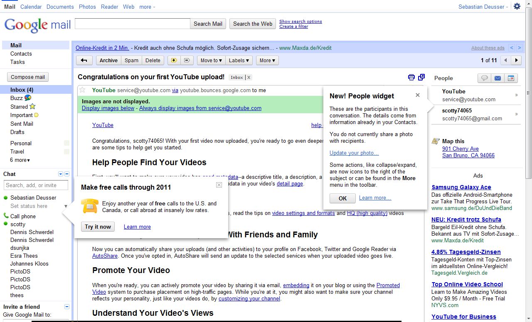Expand 6 more labels
The image size is (532, 322).
pos(20,160)
